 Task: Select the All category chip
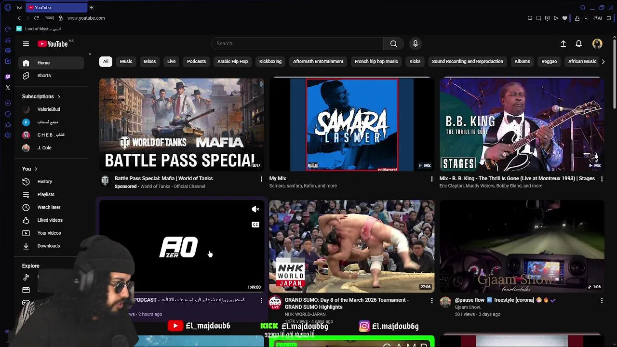point(106,61)
